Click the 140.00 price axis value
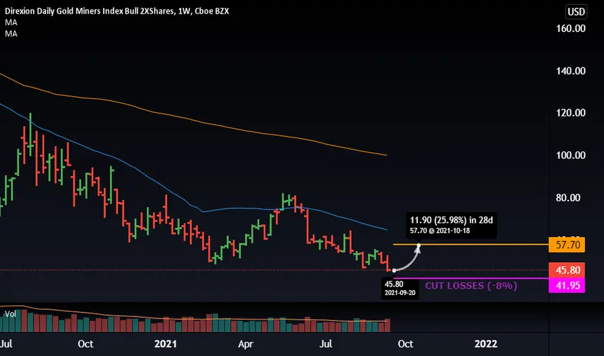 [570, 71]
